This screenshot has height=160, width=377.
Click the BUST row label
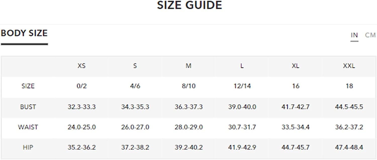coord(28,107)
